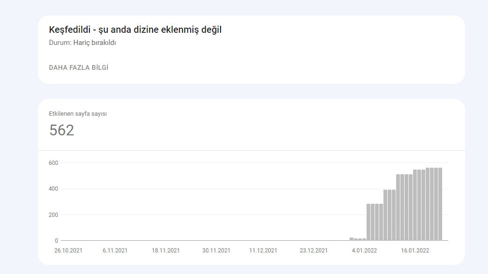Image resolution: width=488 pixels, height=274 pixels.
Task: Click the 23.12.2021 date label
Action: coord(314,250)
